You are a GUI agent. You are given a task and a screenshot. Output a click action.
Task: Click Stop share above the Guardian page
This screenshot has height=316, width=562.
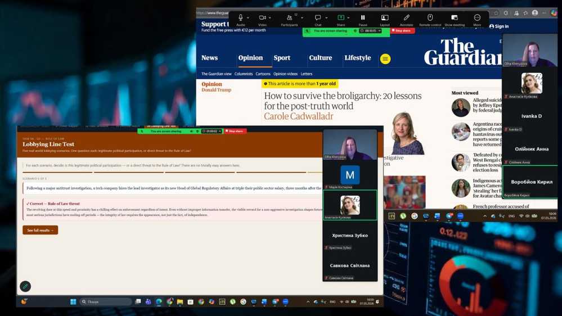[x=402, y=31]
